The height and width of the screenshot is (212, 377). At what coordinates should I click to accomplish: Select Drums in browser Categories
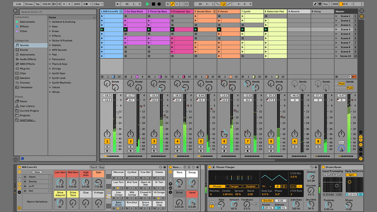tap(24, 50)
